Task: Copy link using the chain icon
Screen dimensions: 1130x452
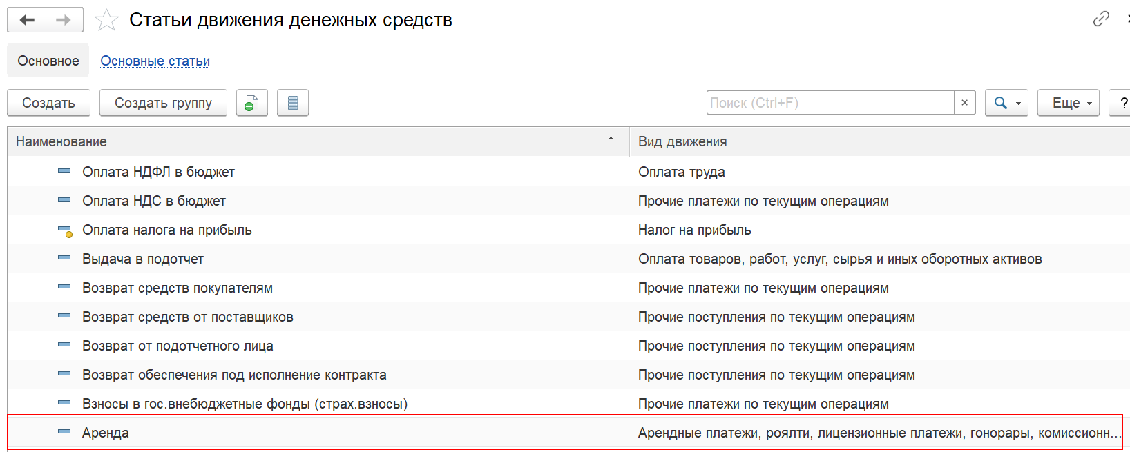Action: [1101, 19]
